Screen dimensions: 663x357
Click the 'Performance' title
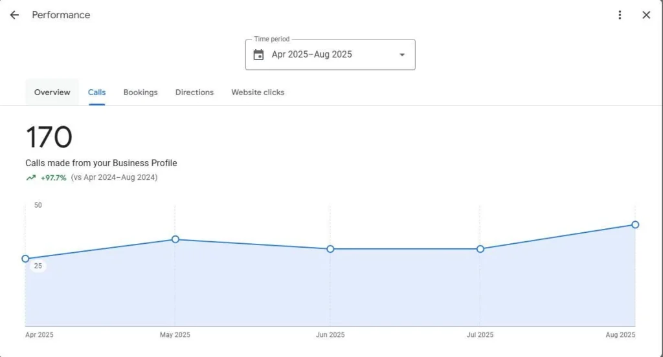pyautogui.click(x=61, y=16)
